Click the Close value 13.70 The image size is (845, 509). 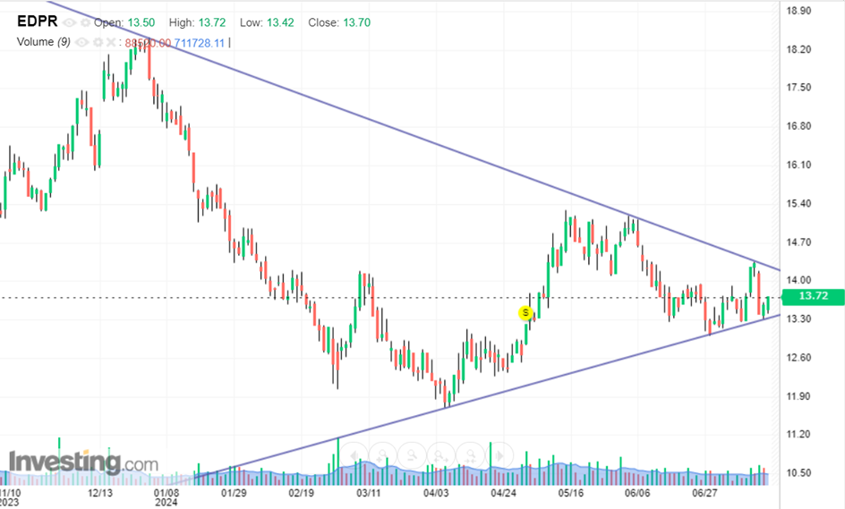(357, 22)
